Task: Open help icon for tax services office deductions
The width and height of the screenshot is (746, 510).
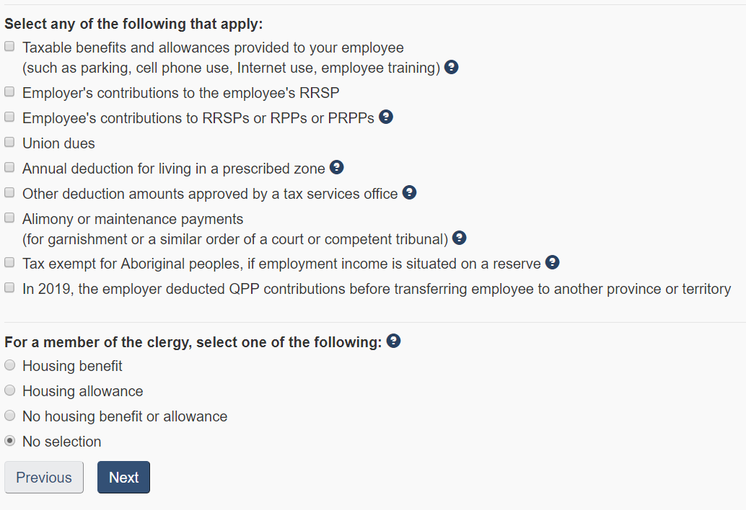Action: pos(409,192)
